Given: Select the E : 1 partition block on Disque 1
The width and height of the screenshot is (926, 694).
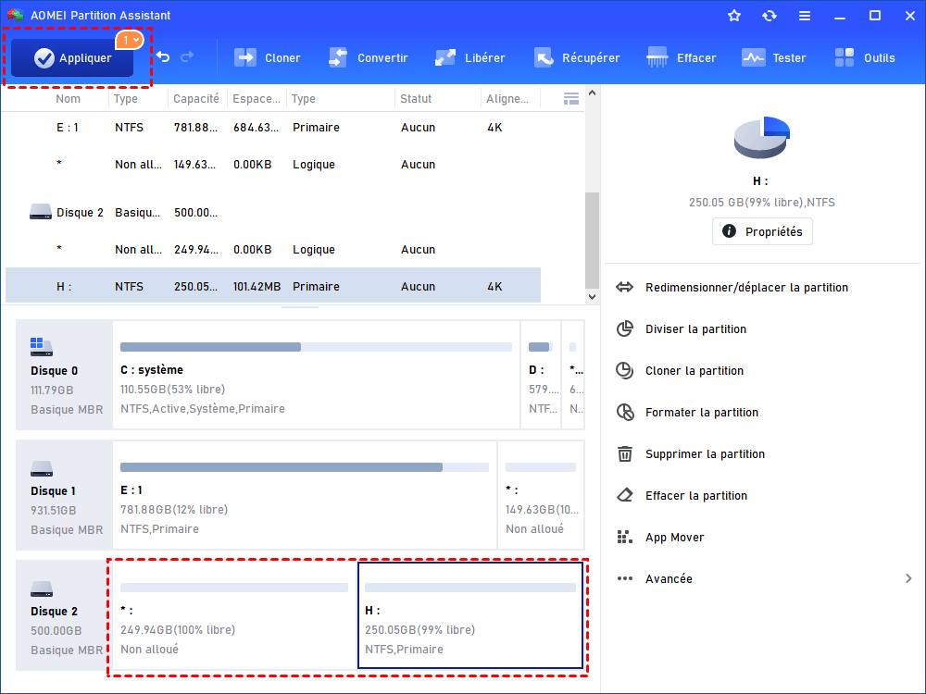Looking at the screenshot, I should pos(305,495).
